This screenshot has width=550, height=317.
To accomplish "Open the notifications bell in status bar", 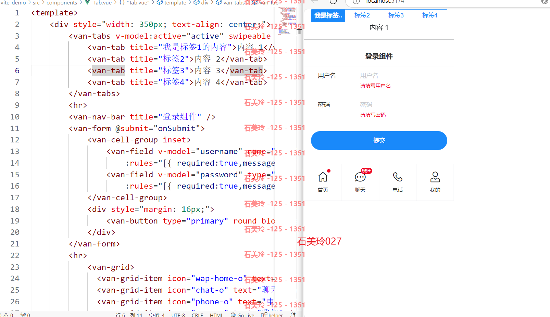I will [x=293, y=315].
